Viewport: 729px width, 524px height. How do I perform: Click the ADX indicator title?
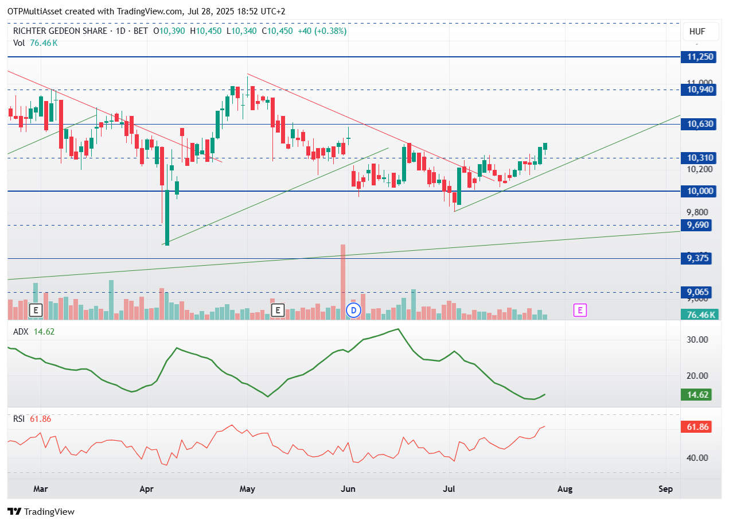click(x=21, y=331)
